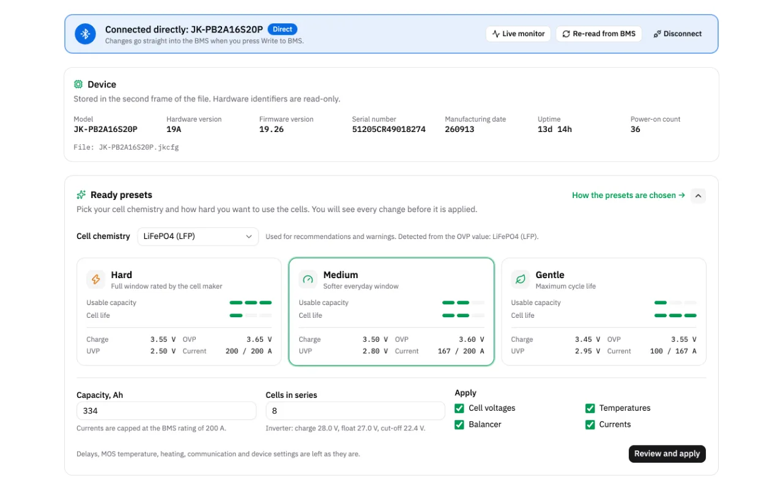Click the gauge icon on Medium preset
Screen dimensions: 783x489
click(308, 280)
